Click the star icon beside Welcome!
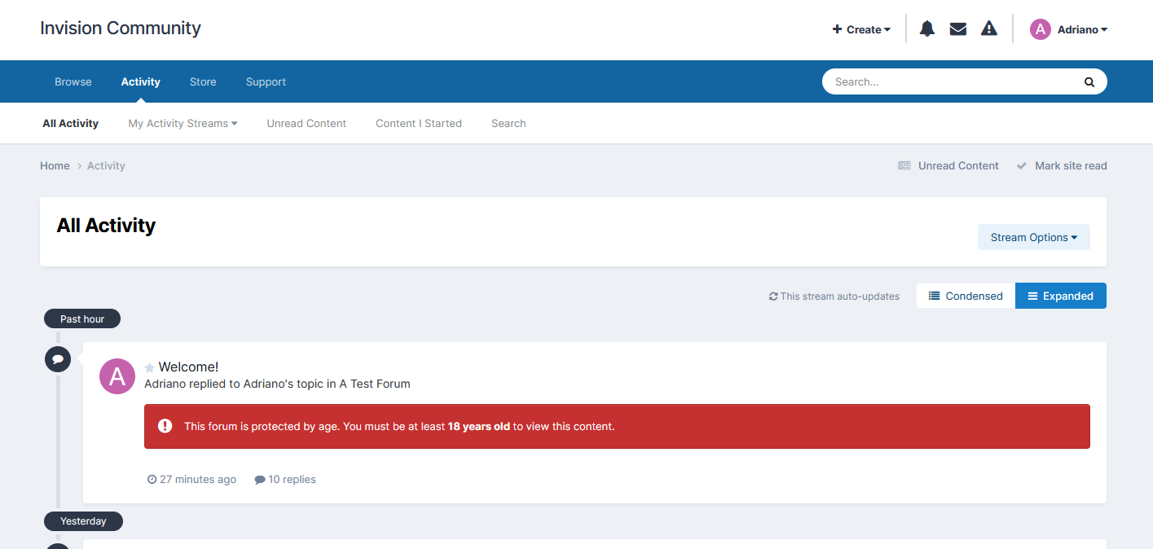This screenshot has height=549, width=1153. [150, 368]
